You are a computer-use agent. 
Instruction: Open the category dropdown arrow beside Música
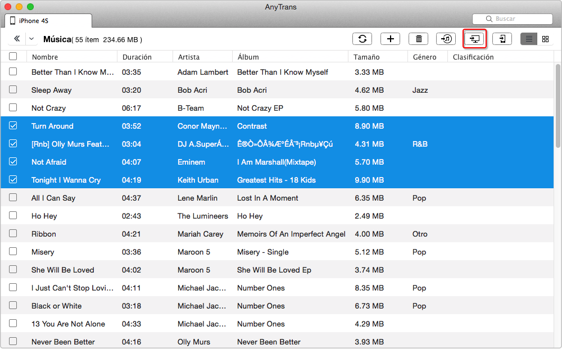[x=31, y=39]
